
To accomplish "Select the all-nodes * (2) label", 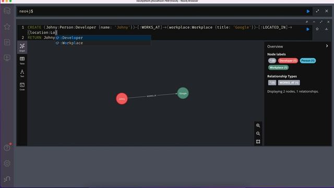I will pos(272,61).
